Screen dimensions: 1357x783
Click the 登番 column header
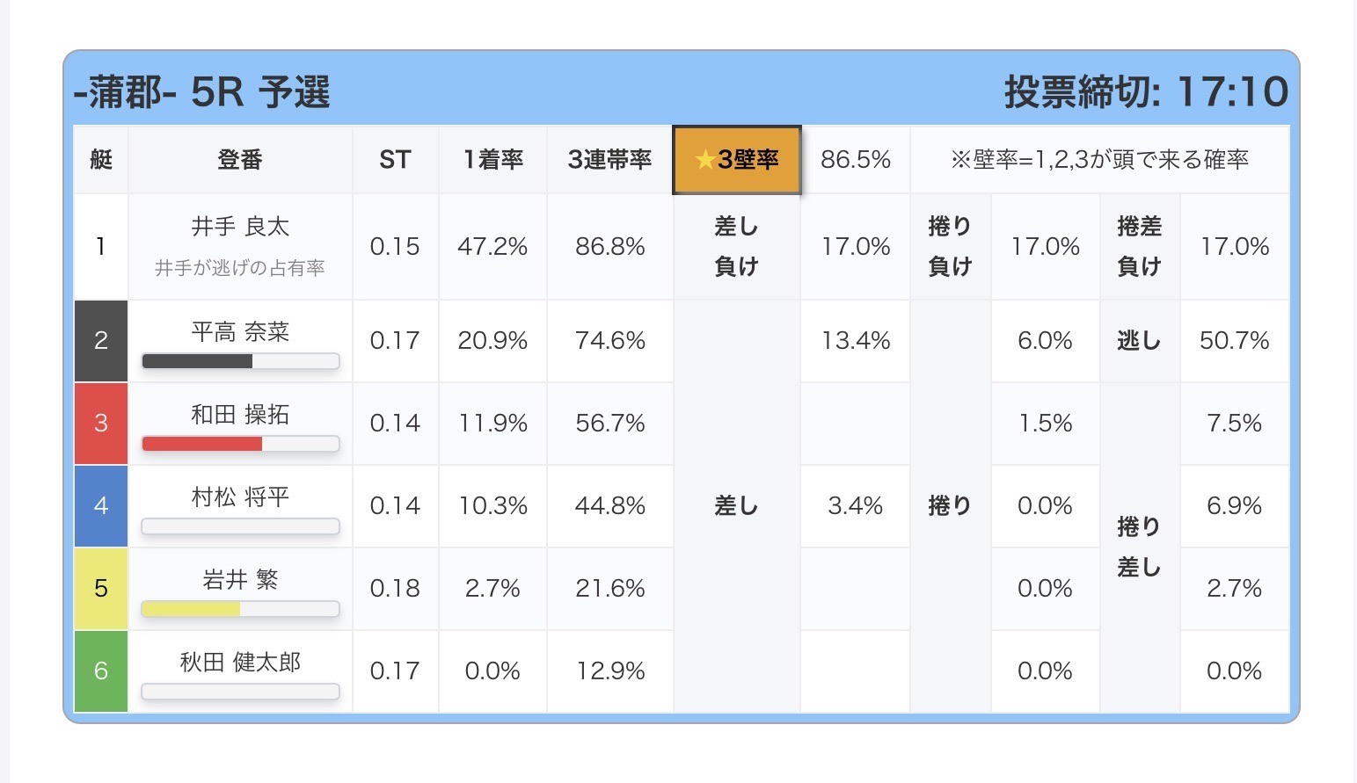(x=240, y=159)
